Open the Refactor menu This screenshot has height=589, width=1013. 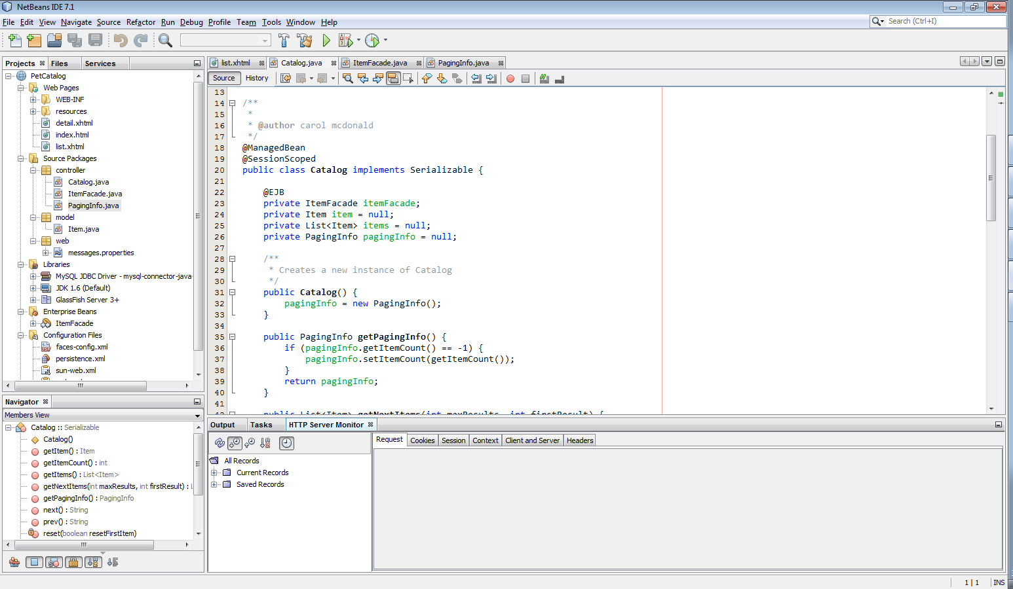(141, 22)
